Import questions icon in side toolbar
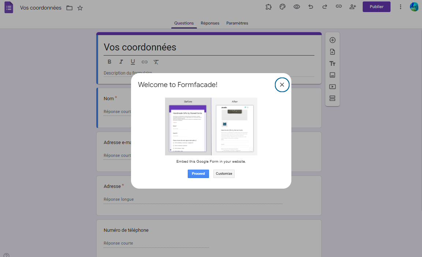422x257 pixels. tap(332, 52)
